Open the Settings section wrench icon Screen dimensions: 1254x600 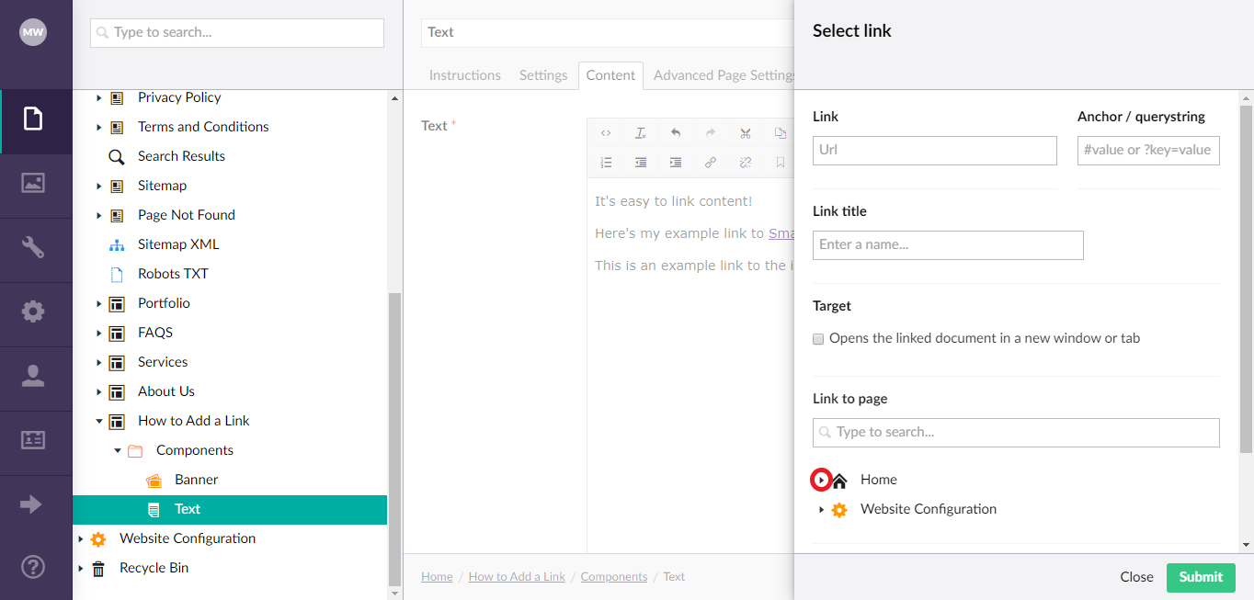[x=33, y=247]
